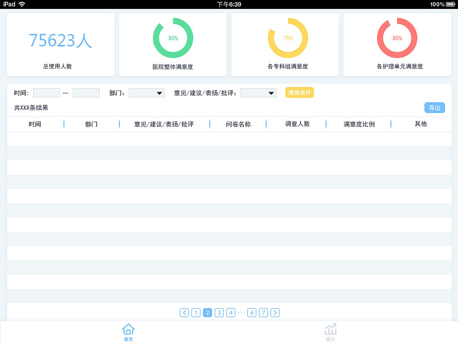Screen dimensions: 458x343
Task: Jump to page 3 of the results
Action: pos(219,313)
